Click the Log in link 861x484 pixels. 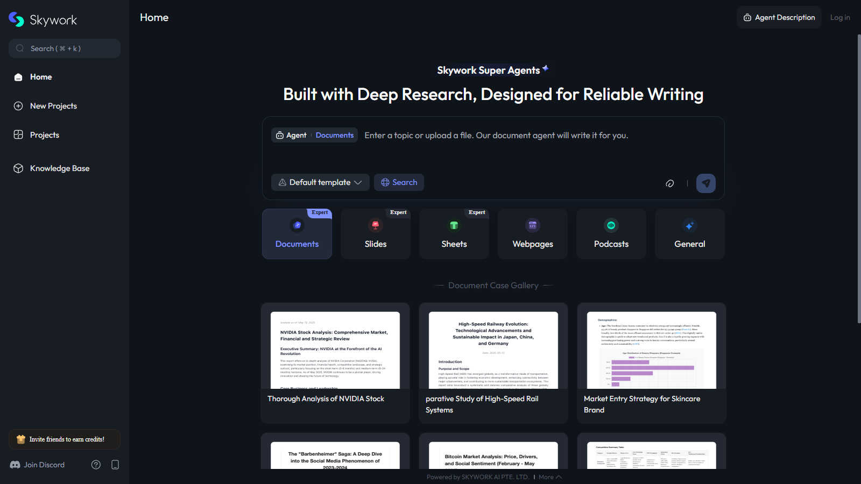pyautogui.click(x=840, y=17)
